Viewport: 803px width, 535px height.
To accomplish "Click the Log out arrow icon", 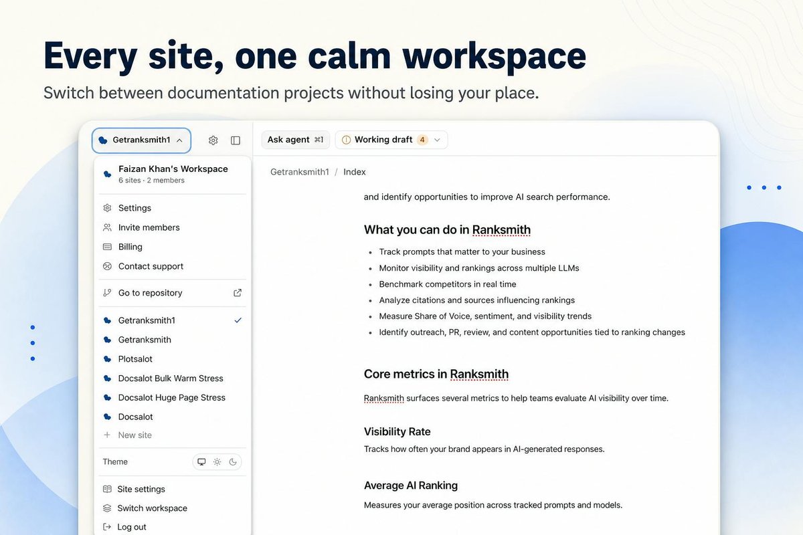I will (107, 527).
